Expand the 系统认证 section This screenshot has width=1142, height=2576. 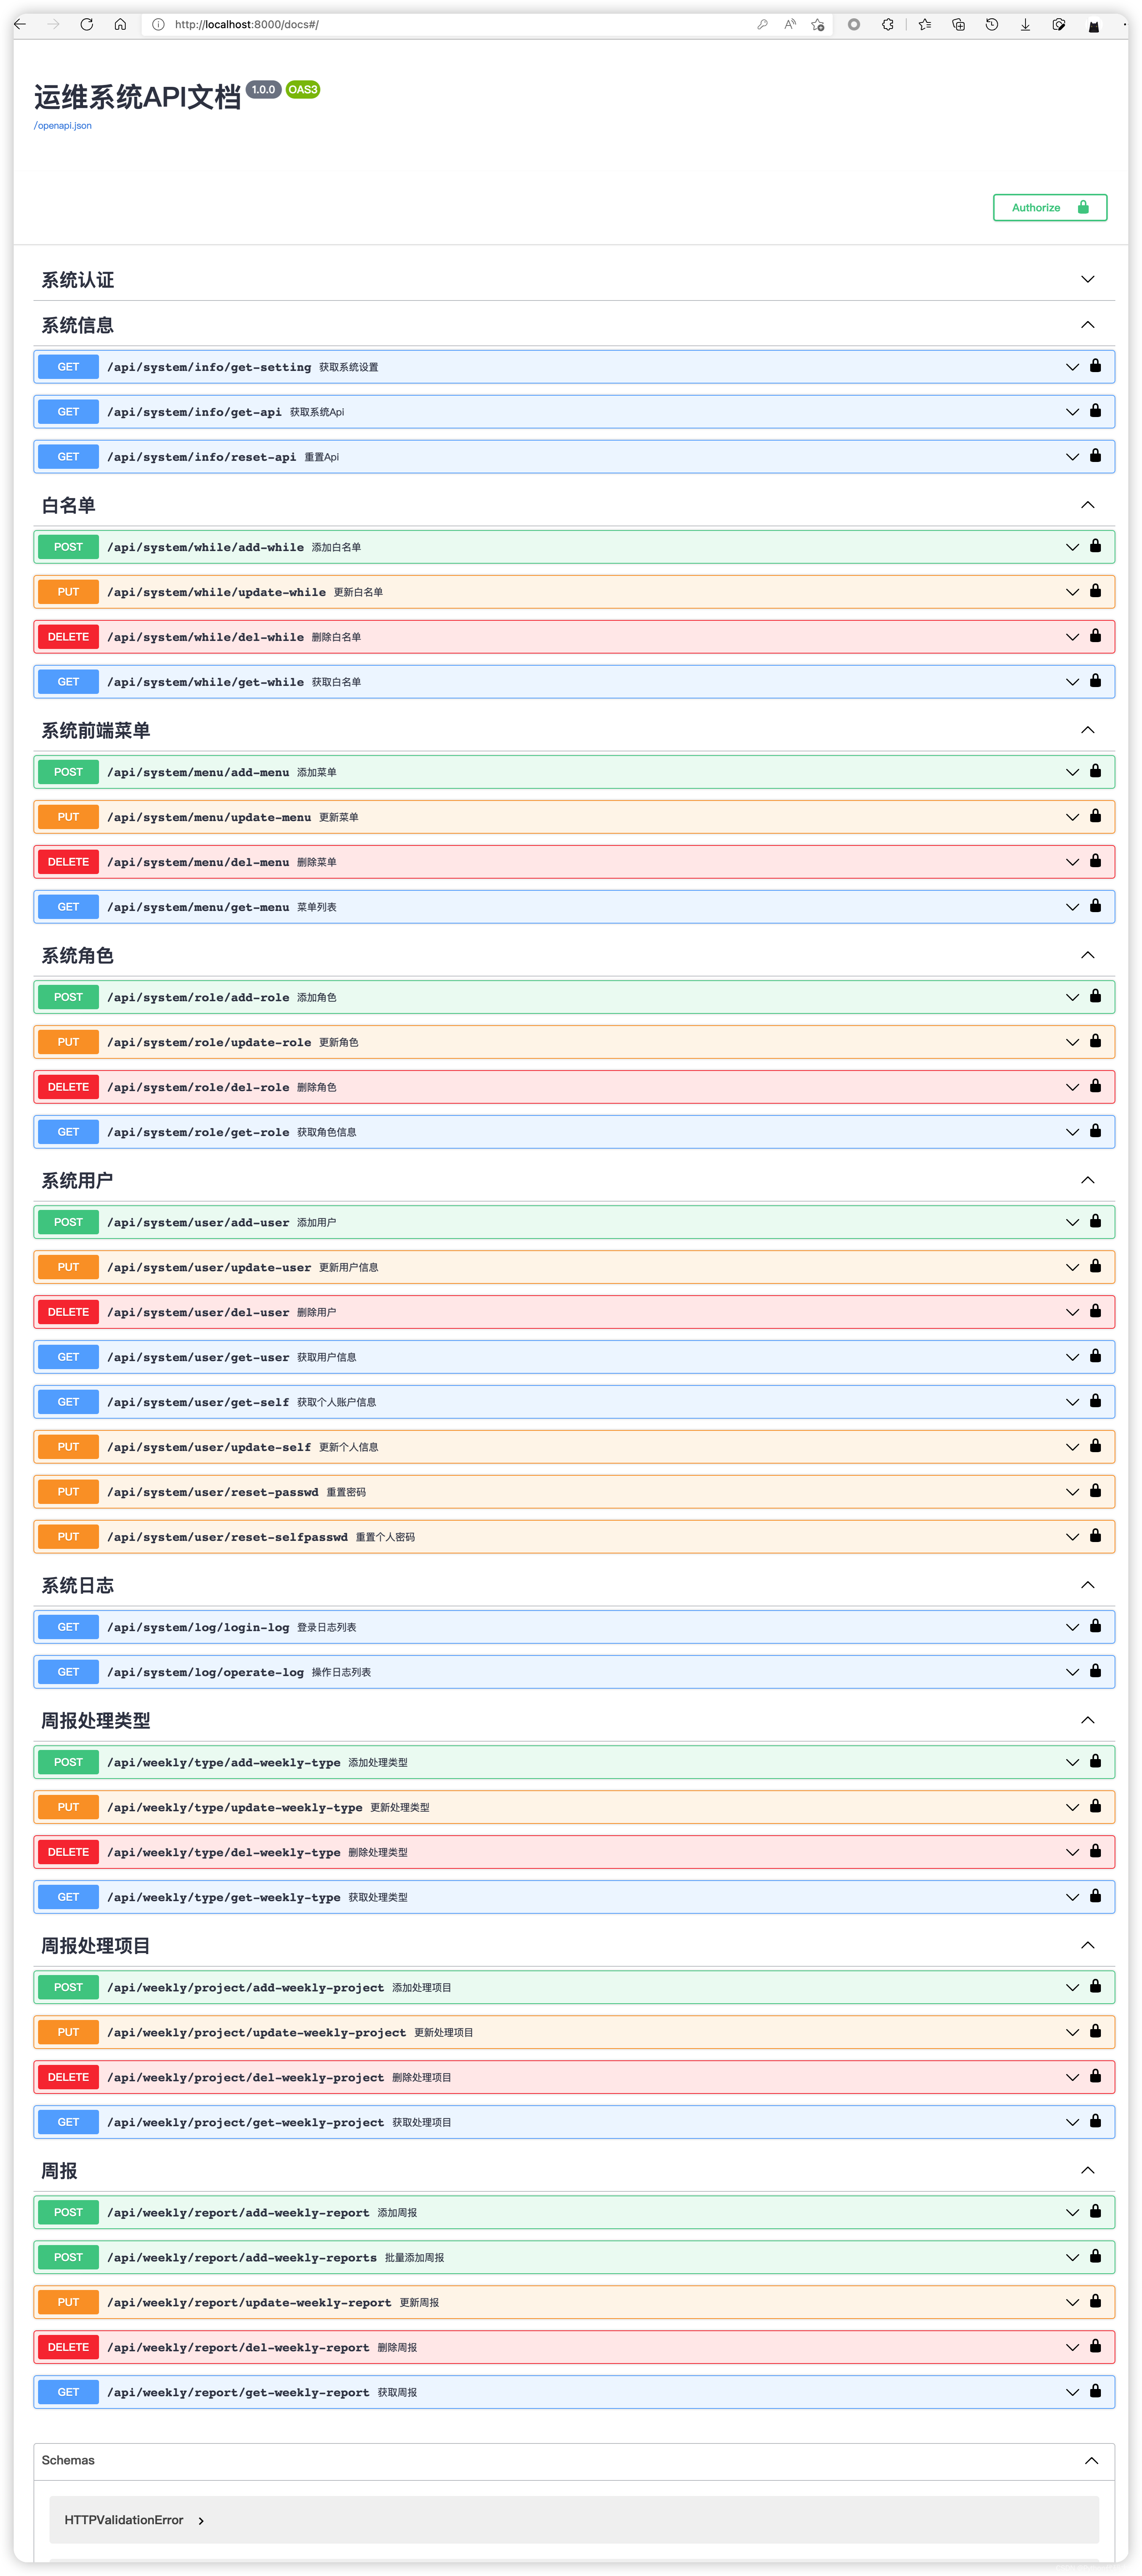pyautogui.click(x=1087, y=279)
